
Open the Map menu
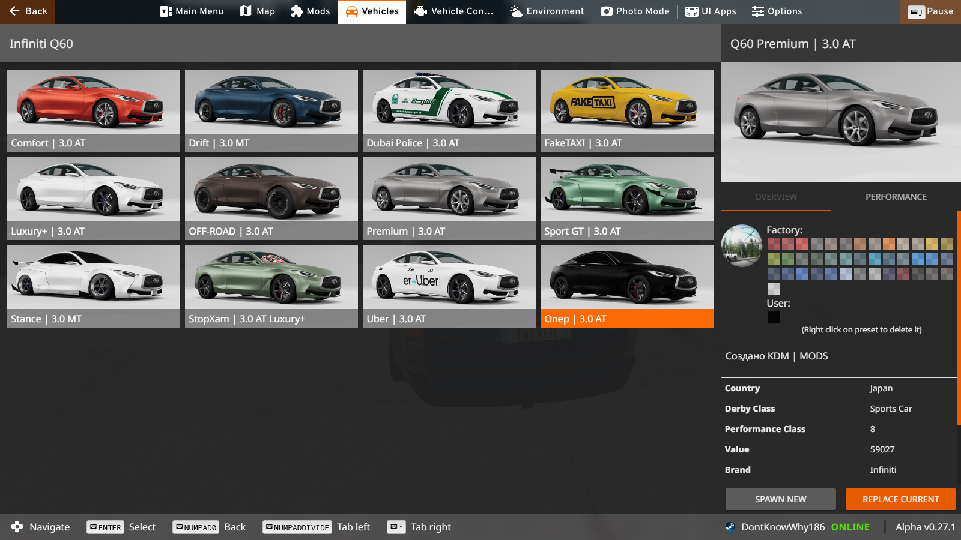[x=257, y=11]
